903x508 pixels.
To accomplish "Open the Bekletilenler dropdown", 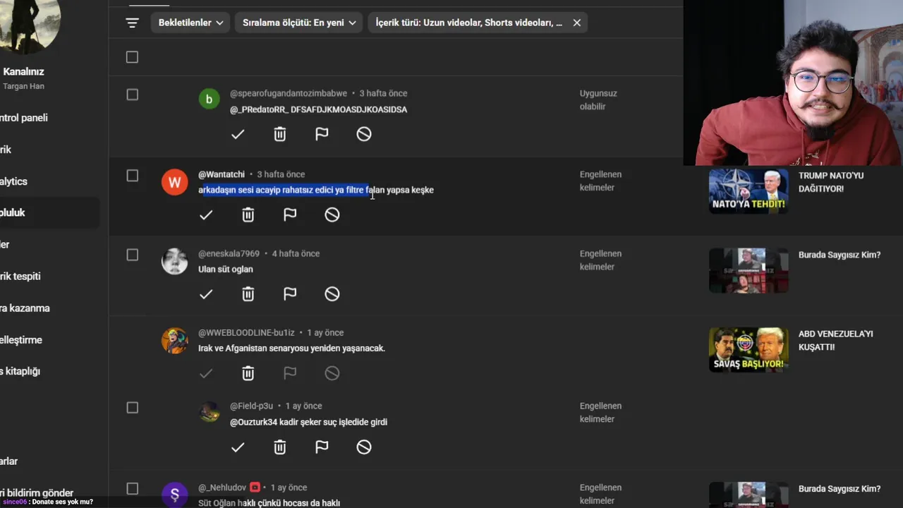I will 190,23.
